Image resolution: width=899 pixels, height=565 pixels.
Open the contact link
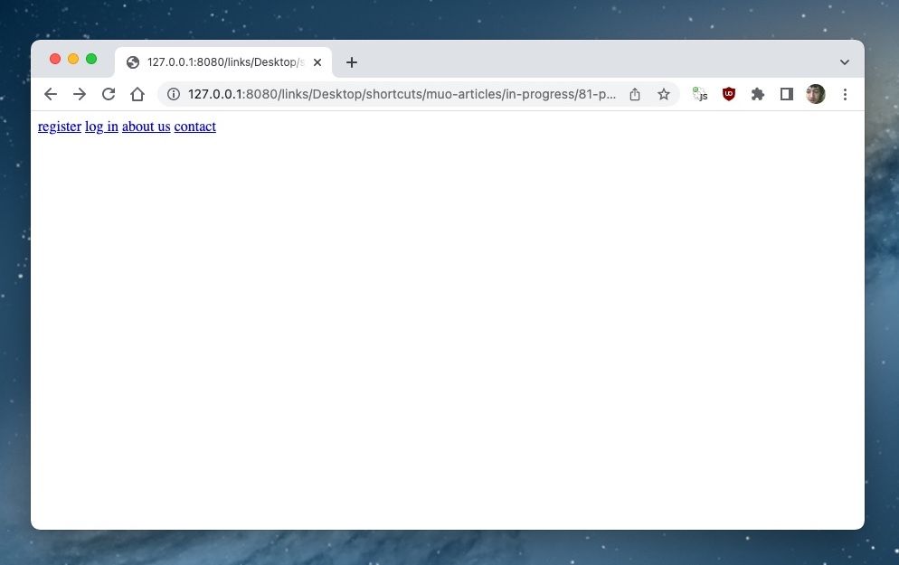[x=195, y=127]
